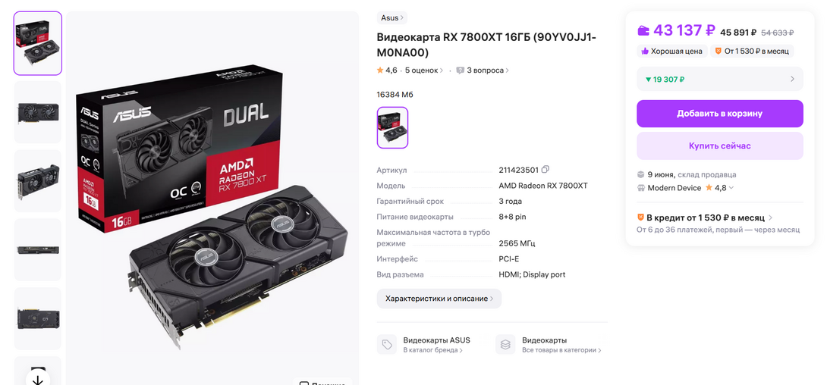The width and height of the screenshot is (827, 385).
Task: Open В кредит от 1 530 ₽ details
Action: tap(705, 218)
